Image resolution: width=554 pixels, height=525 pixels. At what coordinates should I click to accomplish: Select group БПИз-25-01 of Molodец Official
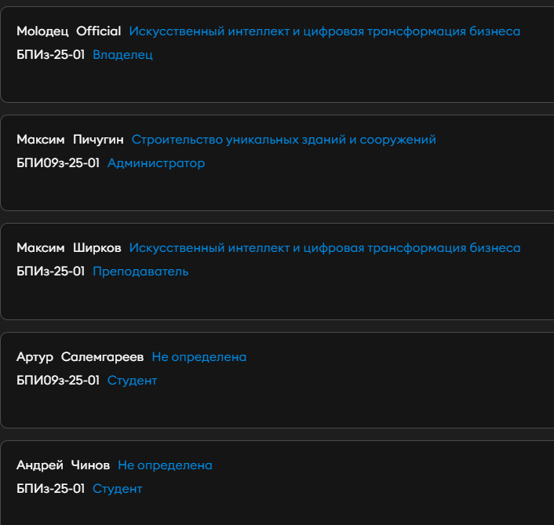(x=50, y=55)
